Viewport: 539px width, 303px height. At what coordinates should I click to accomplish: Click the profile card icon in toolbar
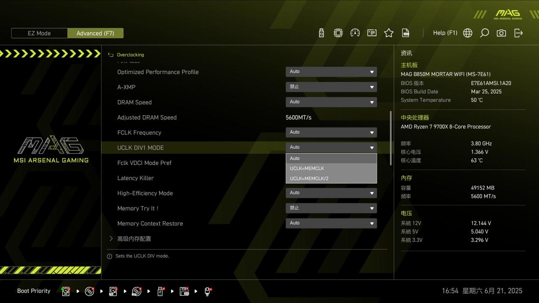(372, 33)
